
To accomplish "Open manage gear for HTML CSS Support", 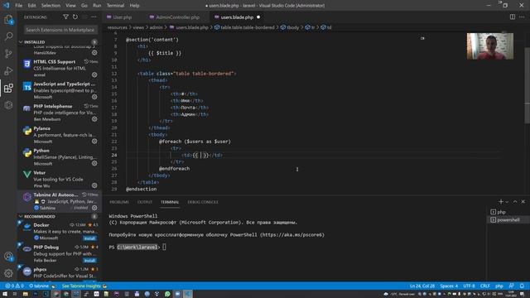I will pos(94,74).
